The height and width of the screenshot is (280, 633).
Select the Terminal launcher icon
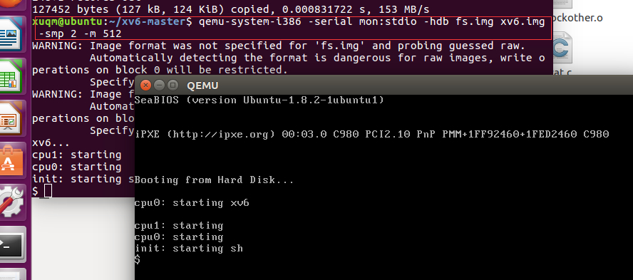[12, 243]
